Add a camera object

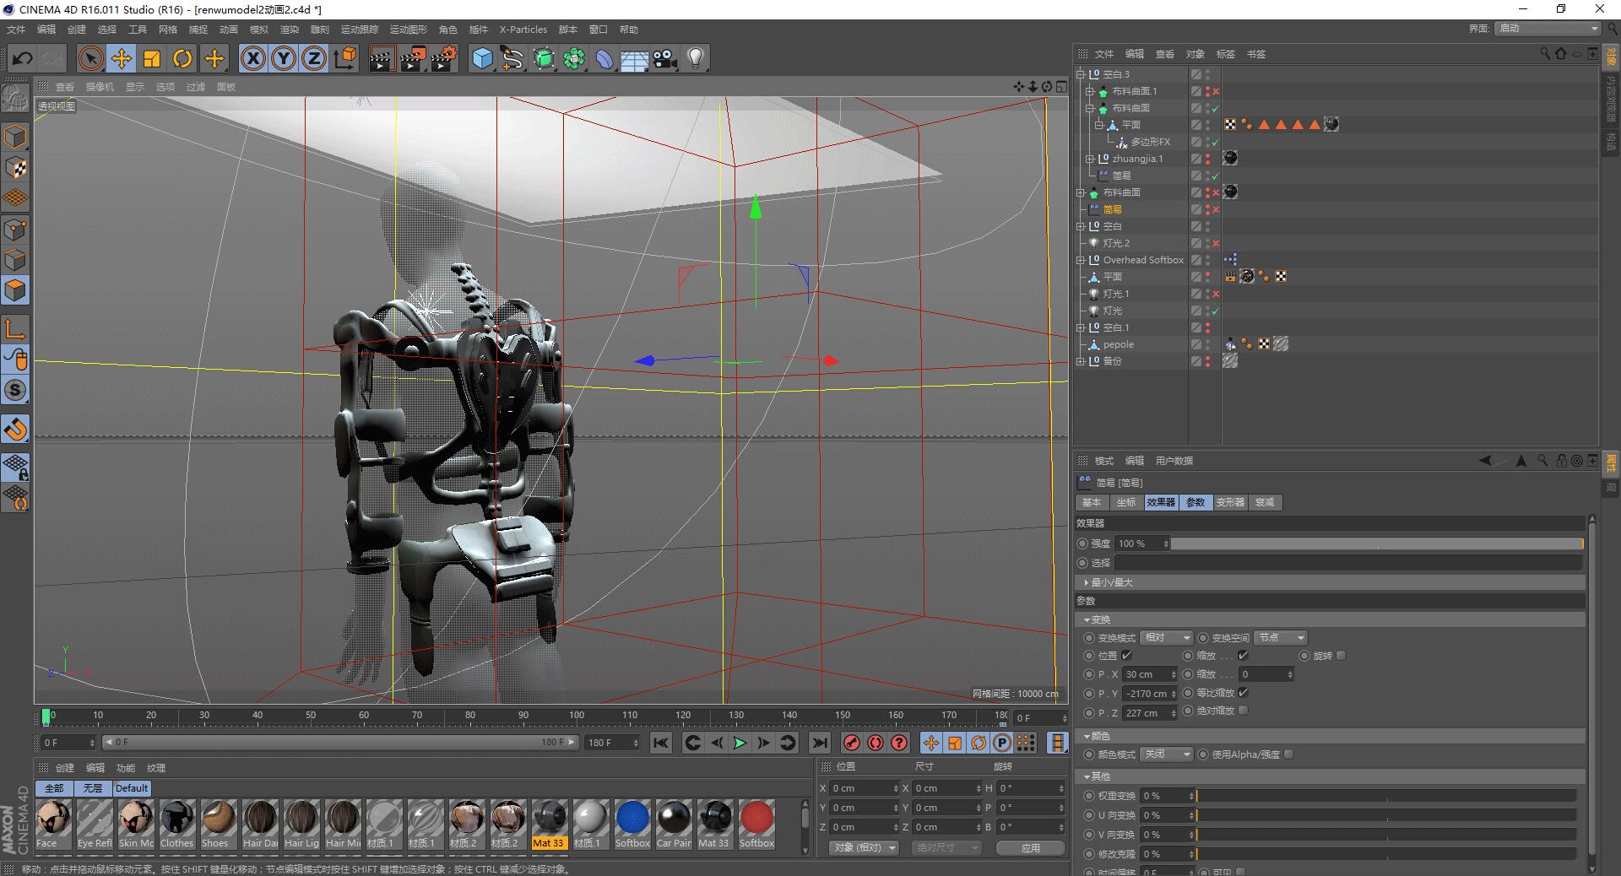665,58
